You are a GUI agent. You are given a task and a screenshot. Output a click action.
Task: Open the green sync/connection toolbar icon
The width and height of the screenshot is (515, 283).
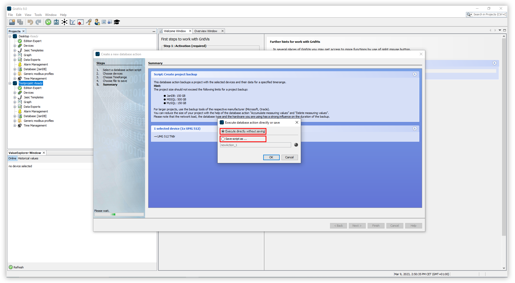(x=48, y=22)
